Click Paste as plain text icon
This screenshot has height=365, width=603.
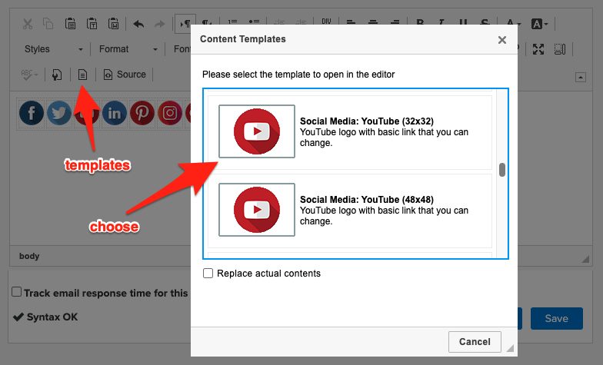click(92, 24)
